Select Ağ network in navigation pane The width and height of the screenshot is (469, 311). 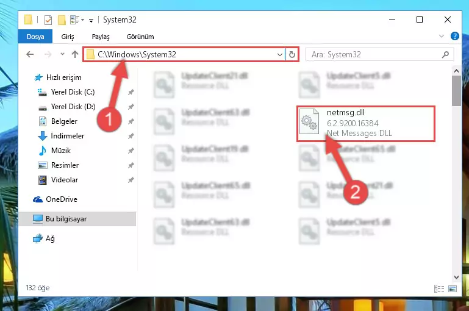coord(50,238)
